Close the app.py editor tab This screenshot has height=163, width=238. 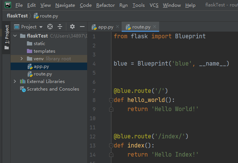(x=117, y=27)
